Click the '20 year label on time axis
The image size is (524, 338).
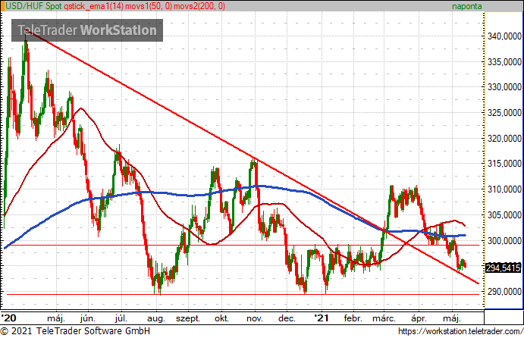8,318
